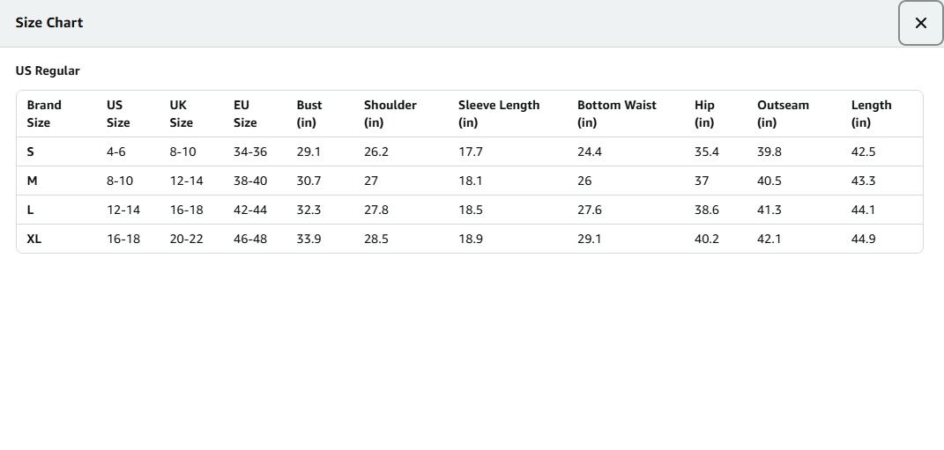Click the M row US size 8-10

tap(120, 181)
